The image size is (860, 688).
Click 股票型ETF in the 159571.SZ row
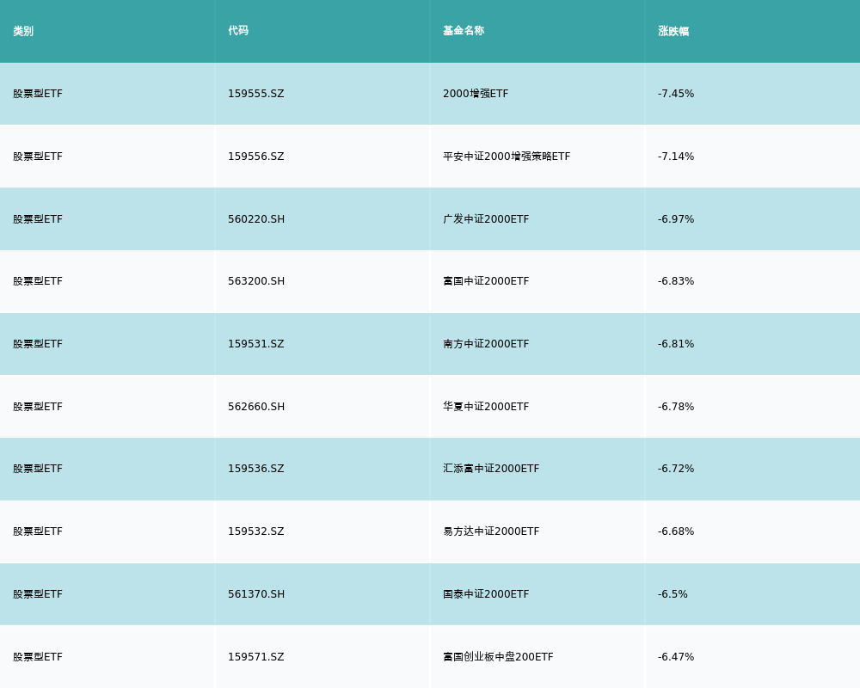[38, 657]
